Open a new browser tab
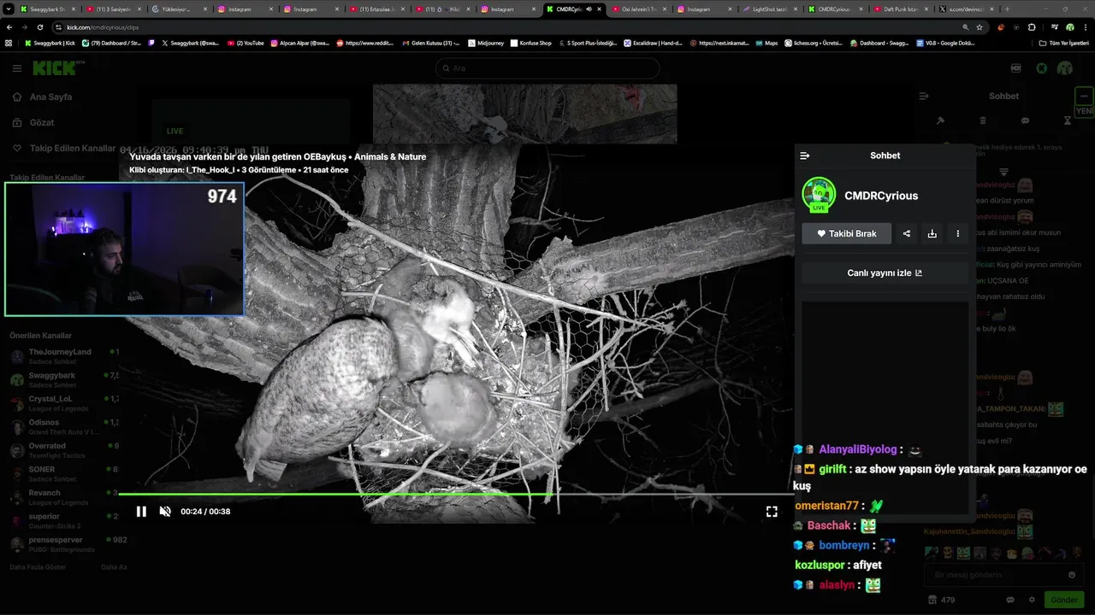The width and height of the screenshot is (1095, 615). click(1006, 9)
